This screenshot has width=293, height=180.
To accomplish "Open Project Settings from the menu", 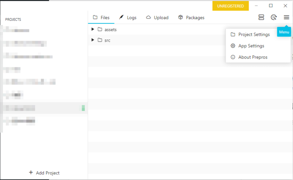I will pyautogui.click(x=254, y=34).
